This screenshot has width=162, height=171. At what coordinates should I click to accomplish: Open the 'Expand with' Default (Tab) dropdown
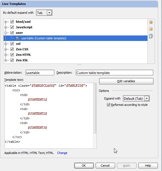[147, 99]
